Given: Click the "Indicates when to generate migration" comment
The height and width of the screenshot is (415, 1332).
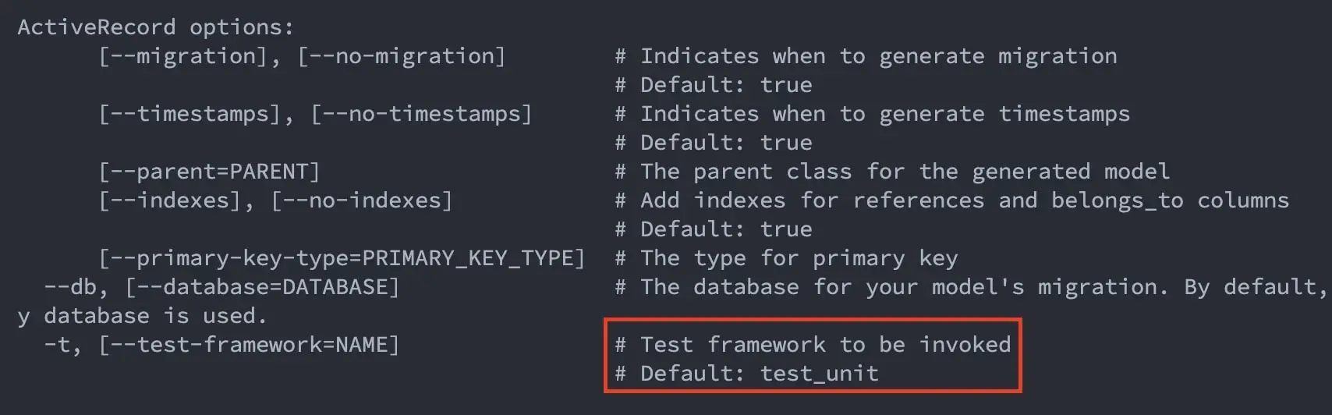Looking at the screenshot, I should point(866,56).
